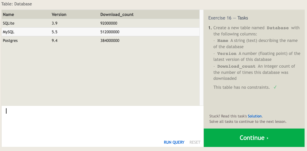This screenshot has height=151, width=307.
Task: Click the MySQL table cell
Action: pyautogui.click(x=9, y=32)
